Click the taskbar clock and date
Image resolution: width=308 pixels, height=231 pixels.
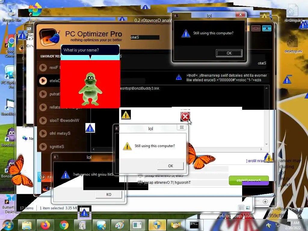pos(293,225)
